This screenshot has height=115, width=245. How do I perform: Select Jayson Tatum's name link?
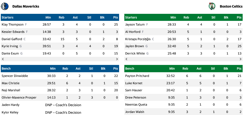point(135,25)
